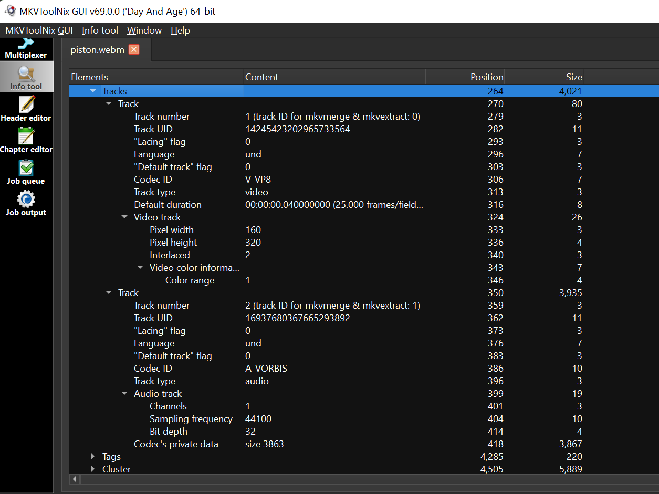Click Track UID value 16937680367665293892

point(298,318)
